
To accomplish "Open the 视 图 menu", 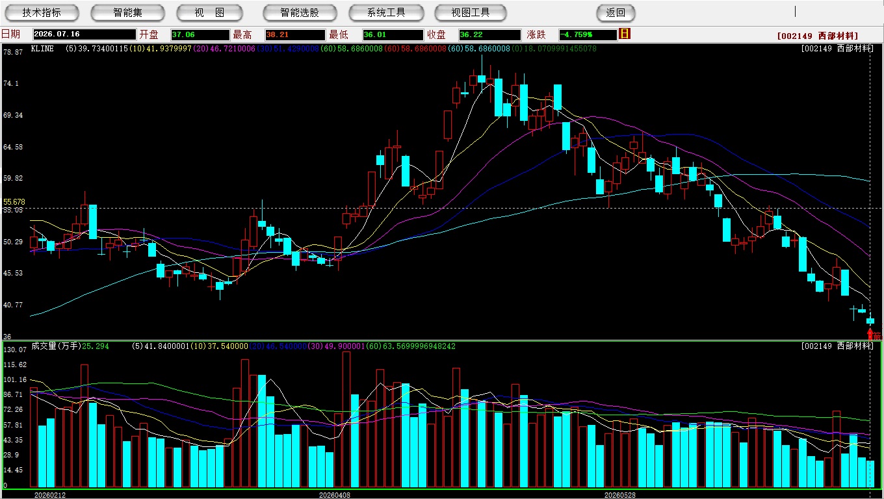I will tap(209, 12).
